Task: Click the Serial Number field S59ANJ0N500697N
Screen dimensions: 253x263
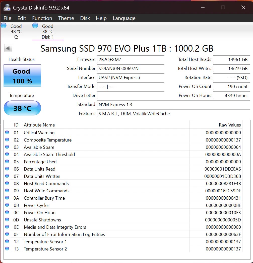Action: (131, 69)
